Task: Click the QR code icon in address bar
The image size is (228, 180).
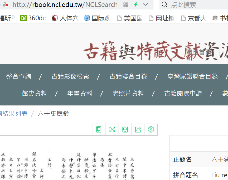Action: 126,4
